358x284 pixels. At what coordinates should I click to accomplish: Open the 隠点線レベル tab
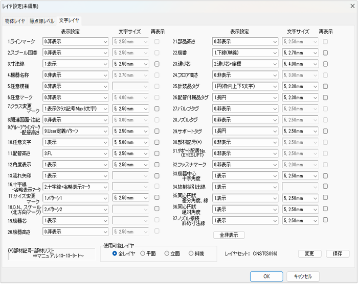tap(41, 21)
